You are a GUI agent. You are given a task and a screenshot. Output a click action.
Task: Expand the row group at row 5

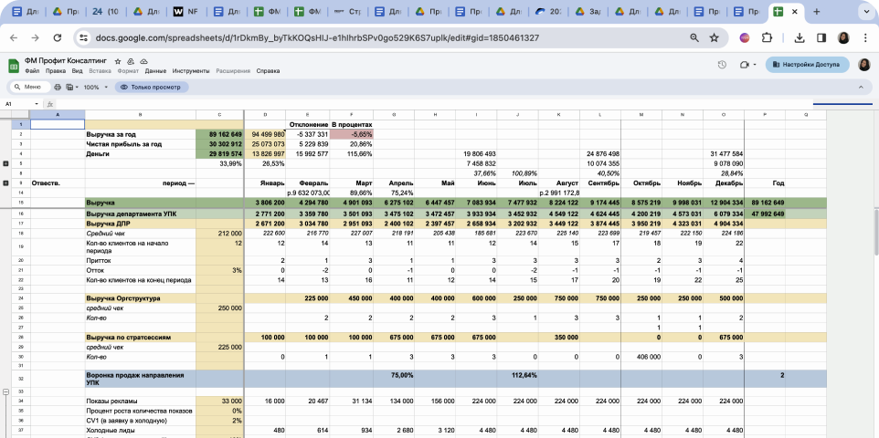coord(7,163)
